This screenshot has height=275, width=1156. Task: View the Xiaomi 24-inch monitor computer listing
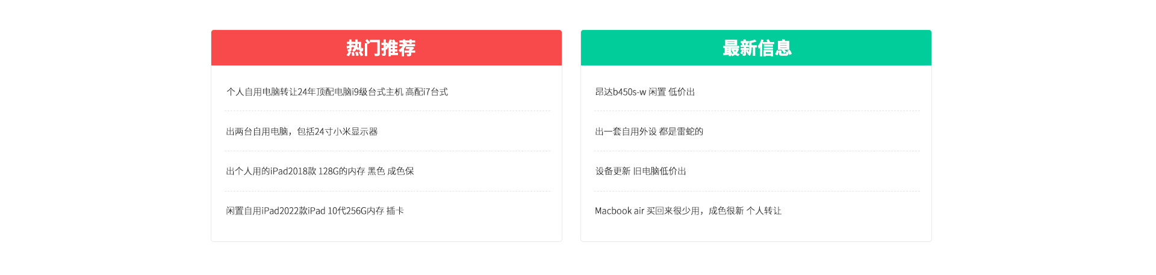[x=302, y=131]
